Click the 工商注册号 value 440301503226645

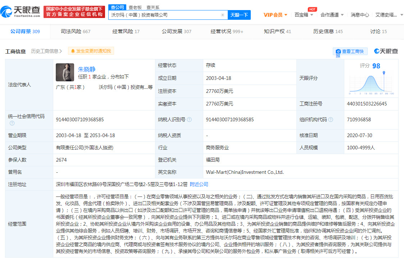[x=367, y=104]
